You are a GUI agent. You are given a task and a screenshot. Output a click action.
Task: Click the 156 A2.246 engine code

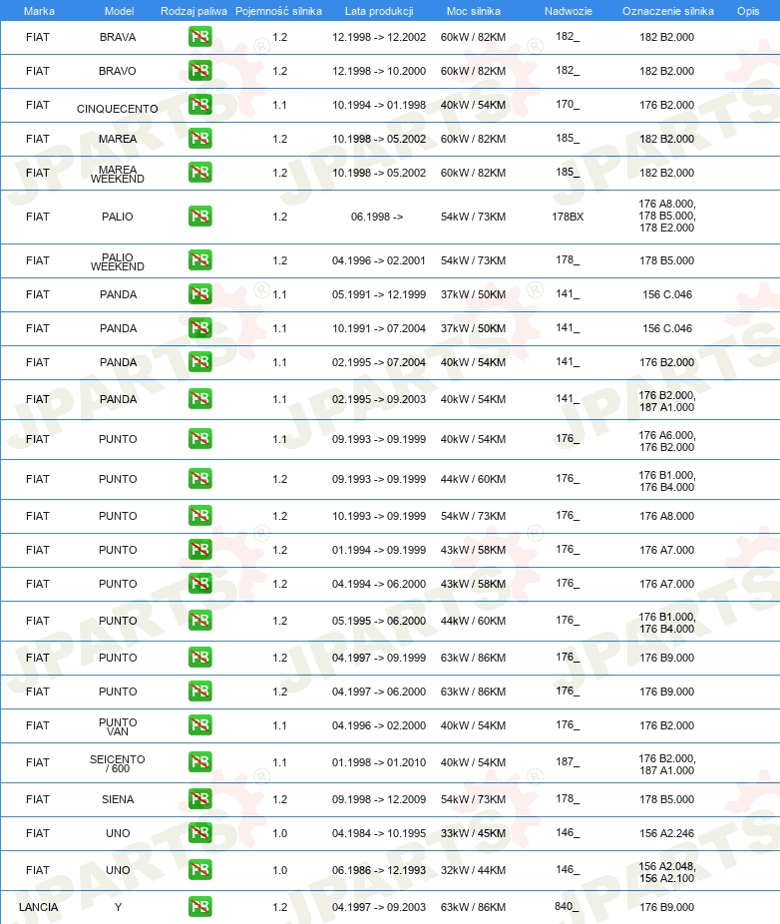coord(667,833)
